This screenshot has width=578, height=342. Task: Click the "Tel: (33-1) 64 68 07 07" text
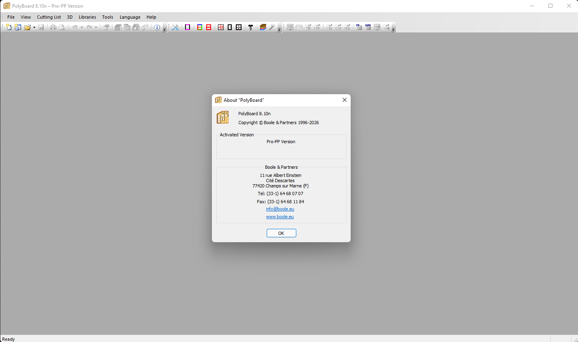[x=280, y=194]
